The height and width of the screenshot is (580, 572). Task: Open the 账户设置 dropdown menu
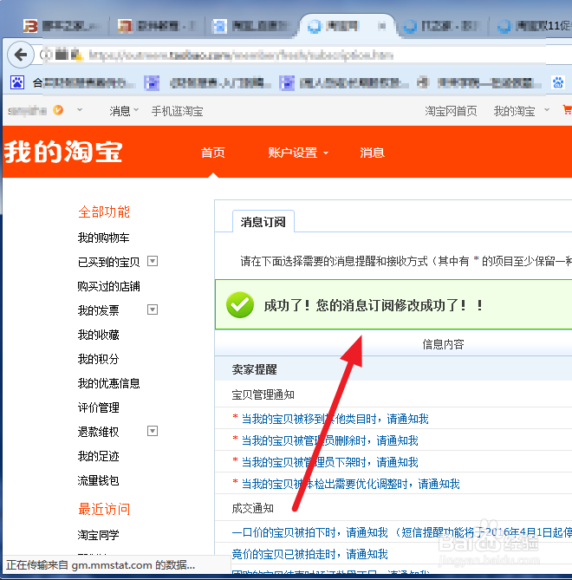(x=298, y=153)
